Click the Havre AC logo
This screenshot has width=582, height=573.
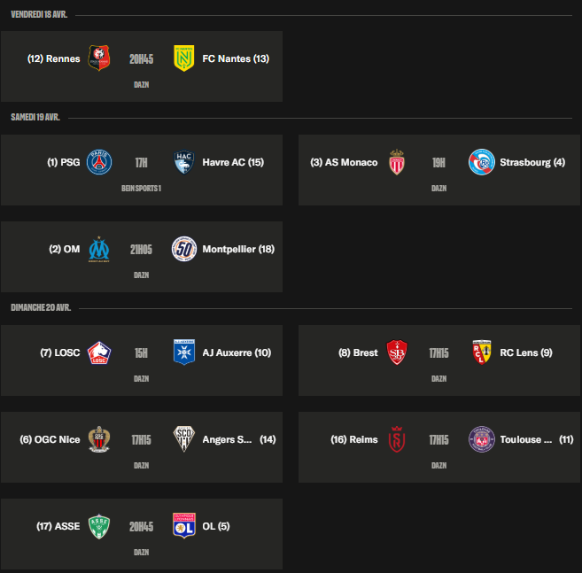183,162
